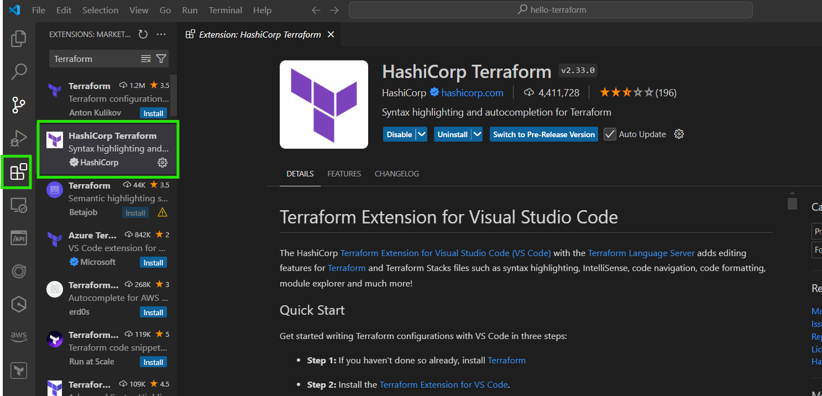
Task: Open the Source Control view
Action: point(18,105)
